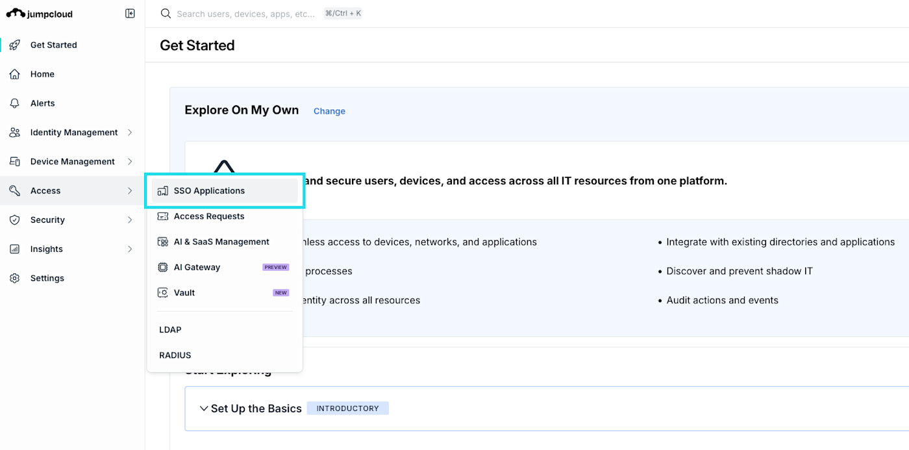Open Settings in the sidebar

[72, 279]
